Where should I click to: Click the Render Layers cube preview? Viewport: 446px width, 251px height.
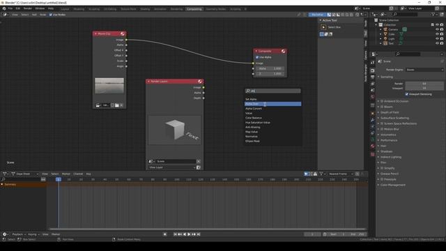click(174, 130)
